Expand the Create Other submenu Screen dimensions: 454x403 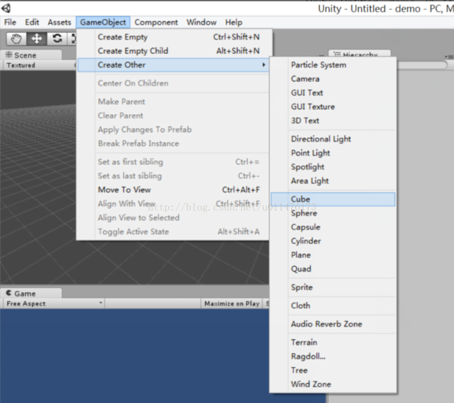(174, 65)
